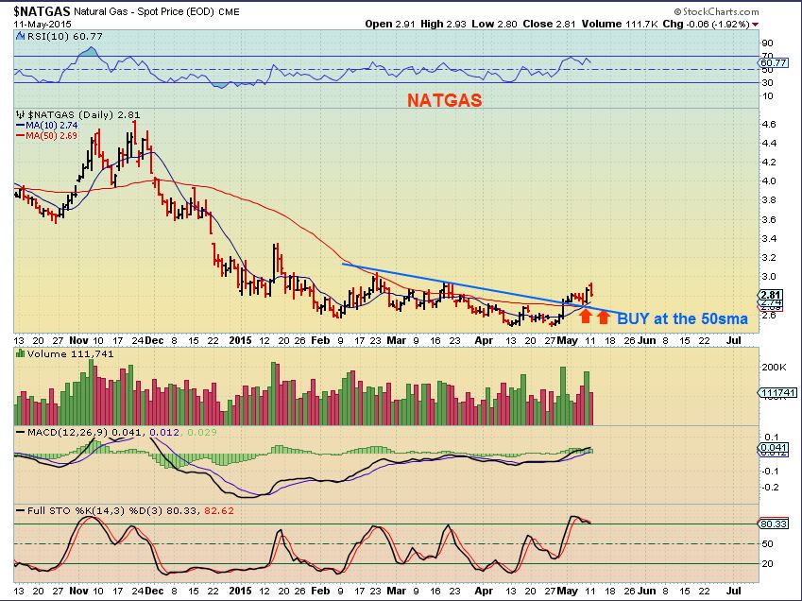Click the 'Volume 111,741' legend label
802x601 pixels.
click(x=70, y=354)
